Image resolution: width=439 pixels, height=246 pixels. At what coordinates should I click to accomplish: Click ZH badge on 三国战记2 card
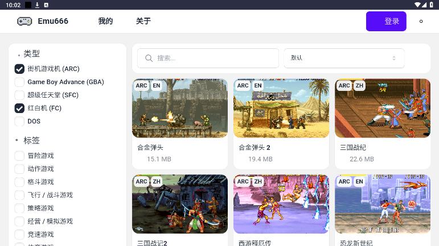tap(157, 181)
